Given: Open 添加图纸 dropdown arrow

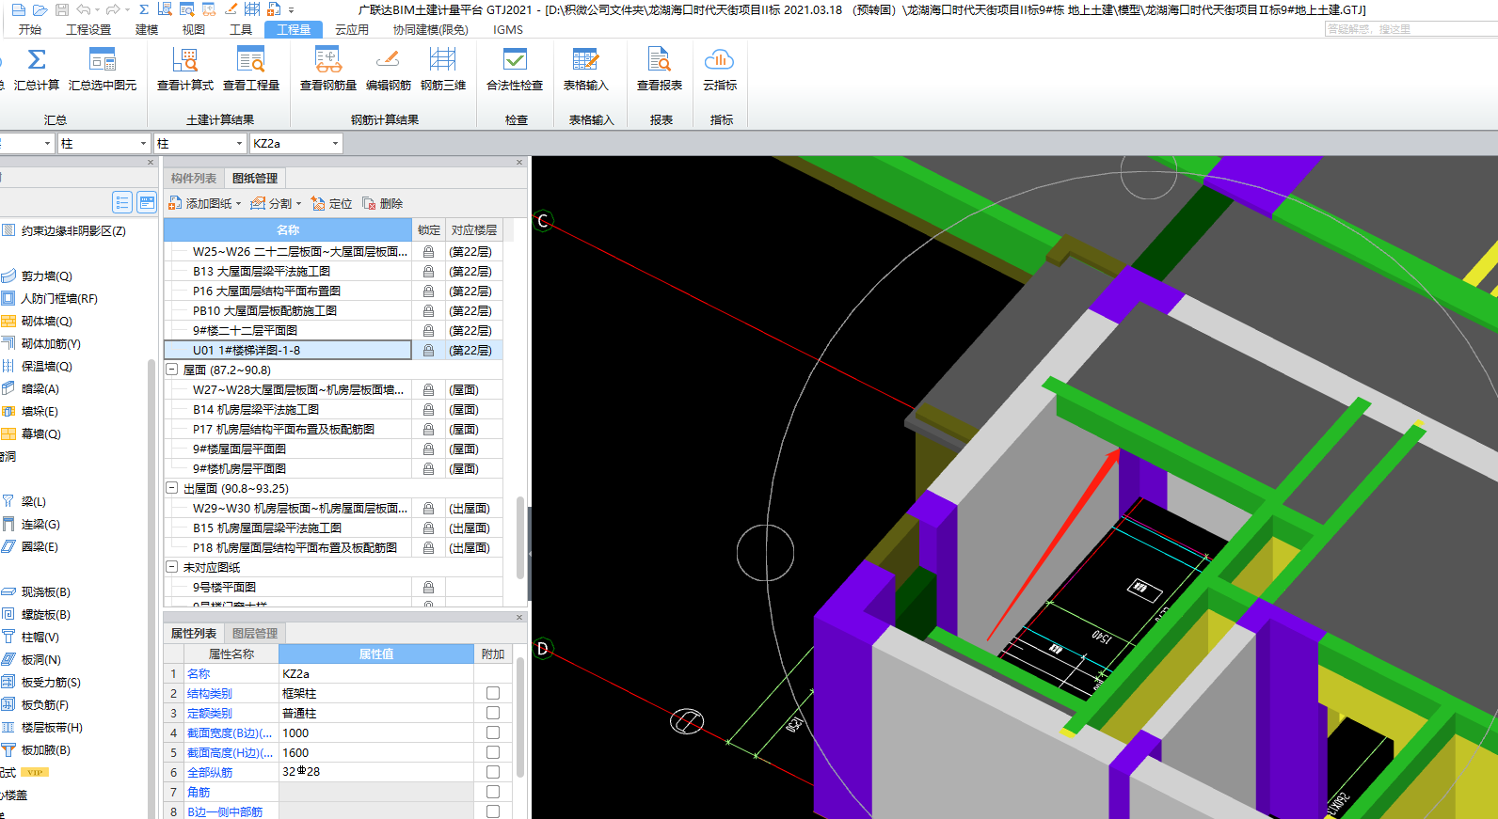Looking at the screenshot, I should (x=238, y=203).
